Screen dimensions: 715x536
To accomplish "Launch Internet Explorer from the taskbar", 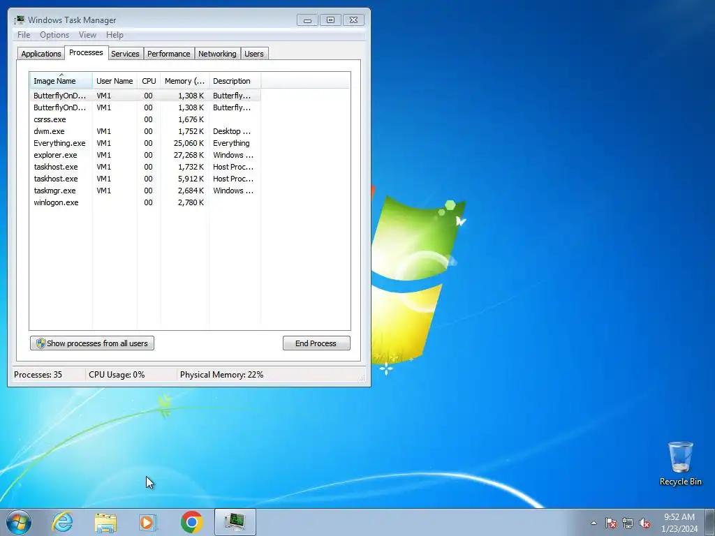I will coord(62,522).
